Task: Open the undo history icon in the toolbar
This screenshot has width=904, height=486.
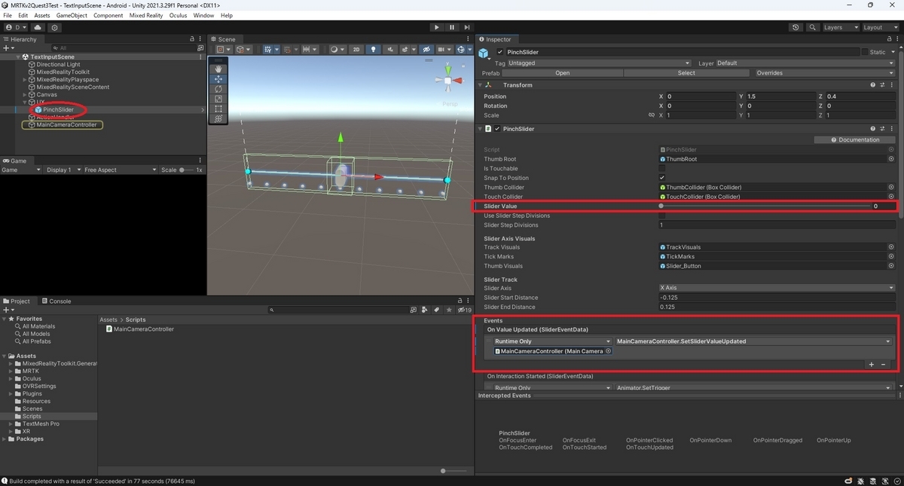Action: 796,27
